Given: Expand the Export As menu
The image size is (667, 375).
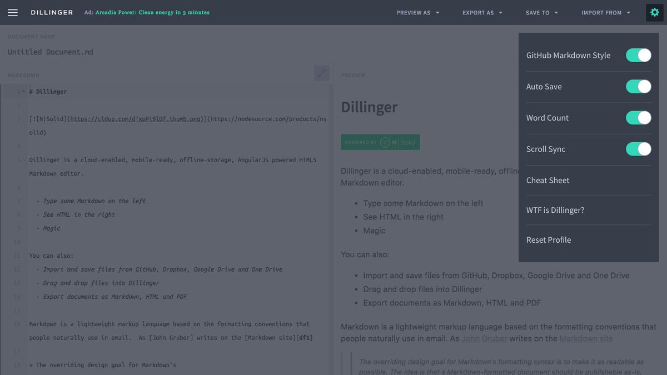Looking at the screenshot, I should pyautogui.click(x=482, y=12).
